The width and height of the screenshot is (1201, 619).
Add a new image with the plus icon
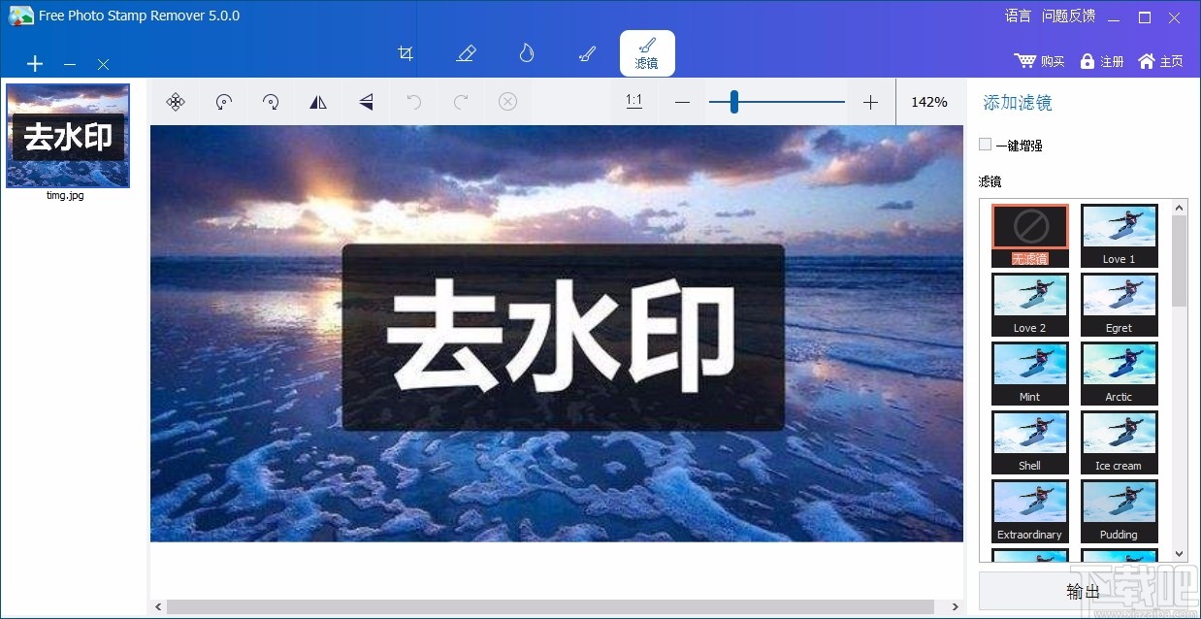35,64
